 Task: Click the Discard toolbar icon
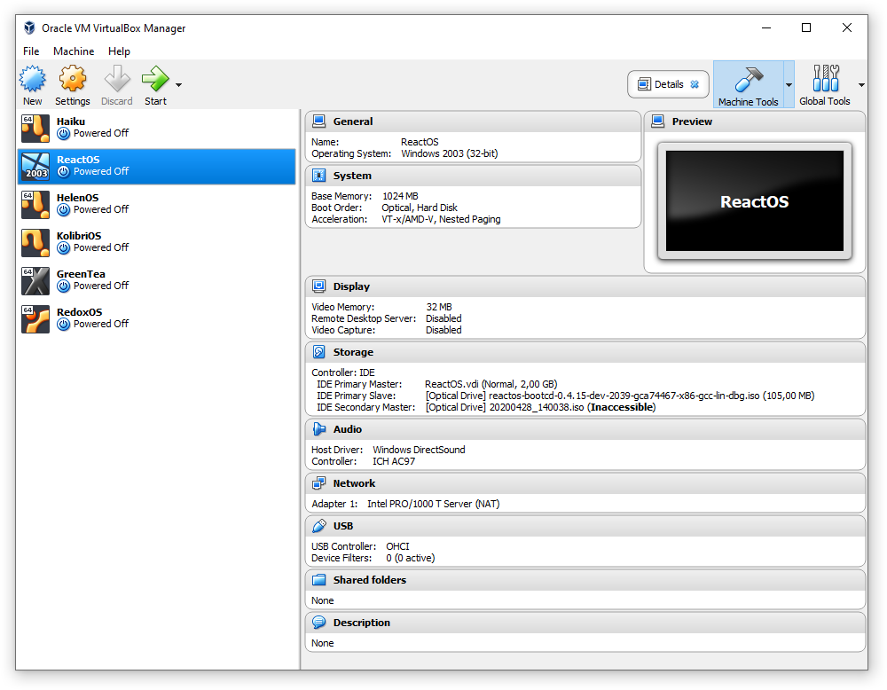pos(116,80)
